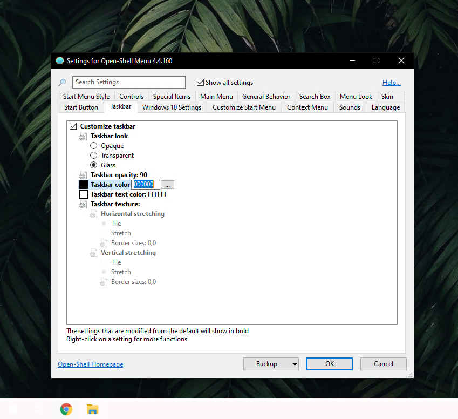Open the General Behavior tab
Viewport: 458px width, 419px height.
coord(266,97)
